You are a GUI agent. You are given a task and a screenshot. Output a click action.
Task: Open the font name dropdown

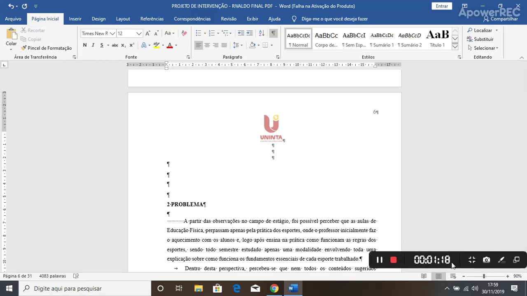112,33
